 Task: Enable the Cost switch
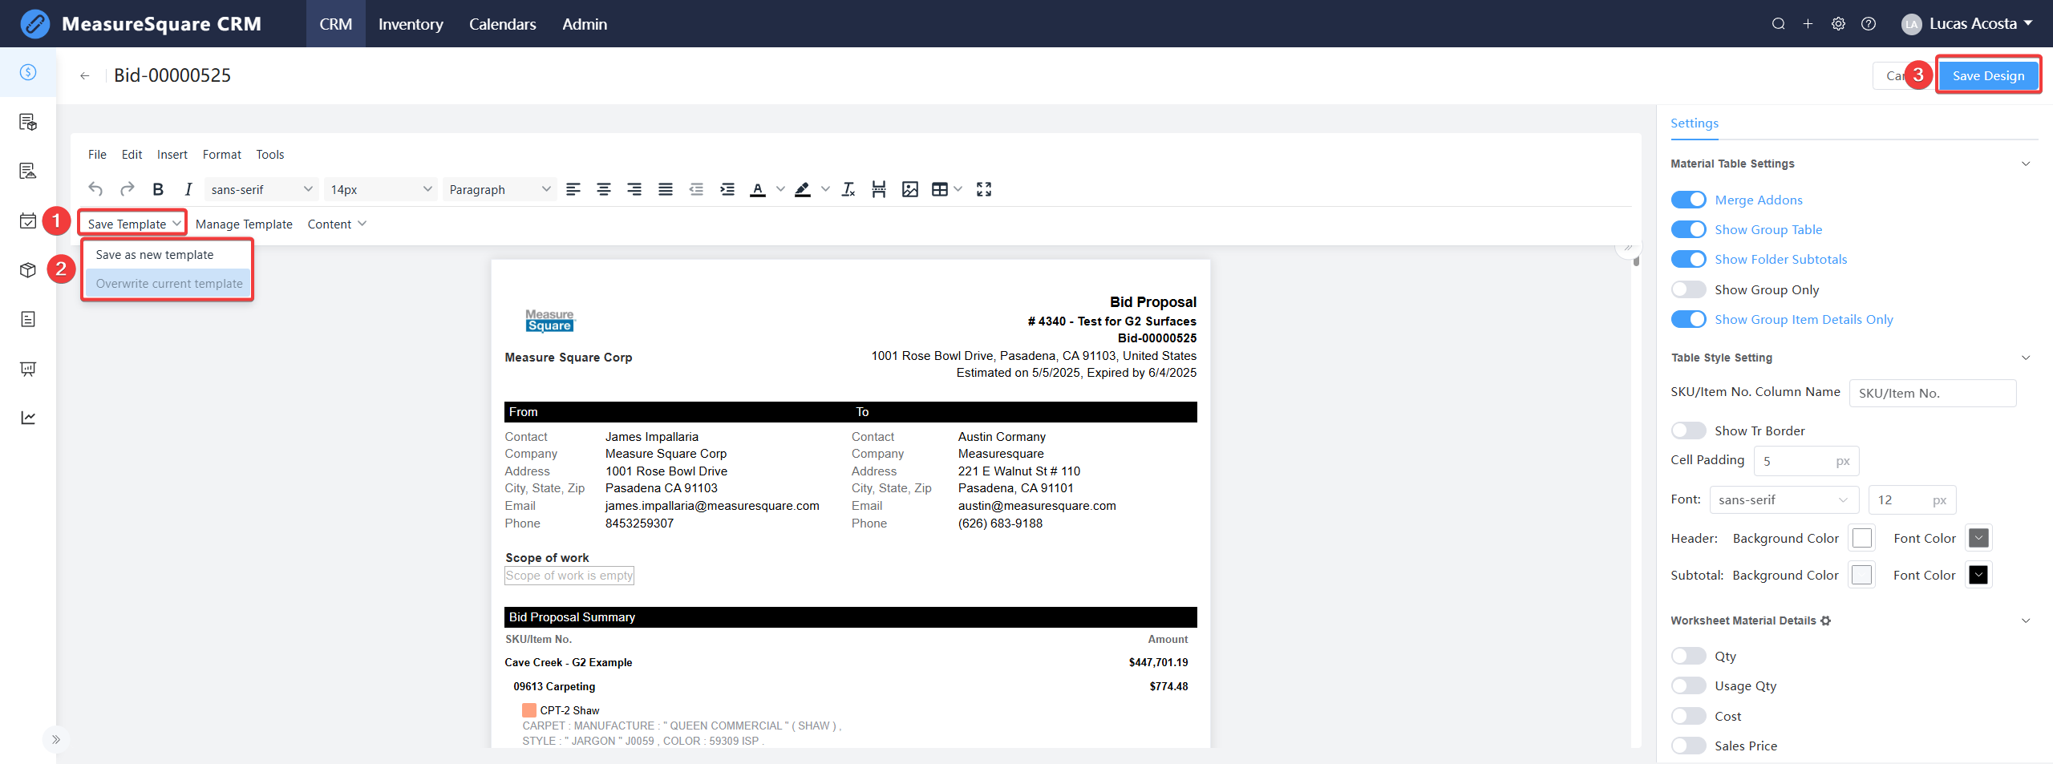(1688, 716)
